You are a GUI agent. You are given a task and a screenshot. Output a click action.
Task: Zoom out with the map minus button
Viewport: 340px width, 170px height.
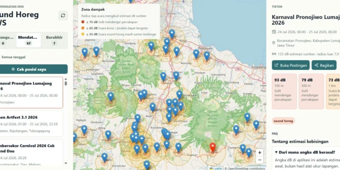[x=260, y=160]
